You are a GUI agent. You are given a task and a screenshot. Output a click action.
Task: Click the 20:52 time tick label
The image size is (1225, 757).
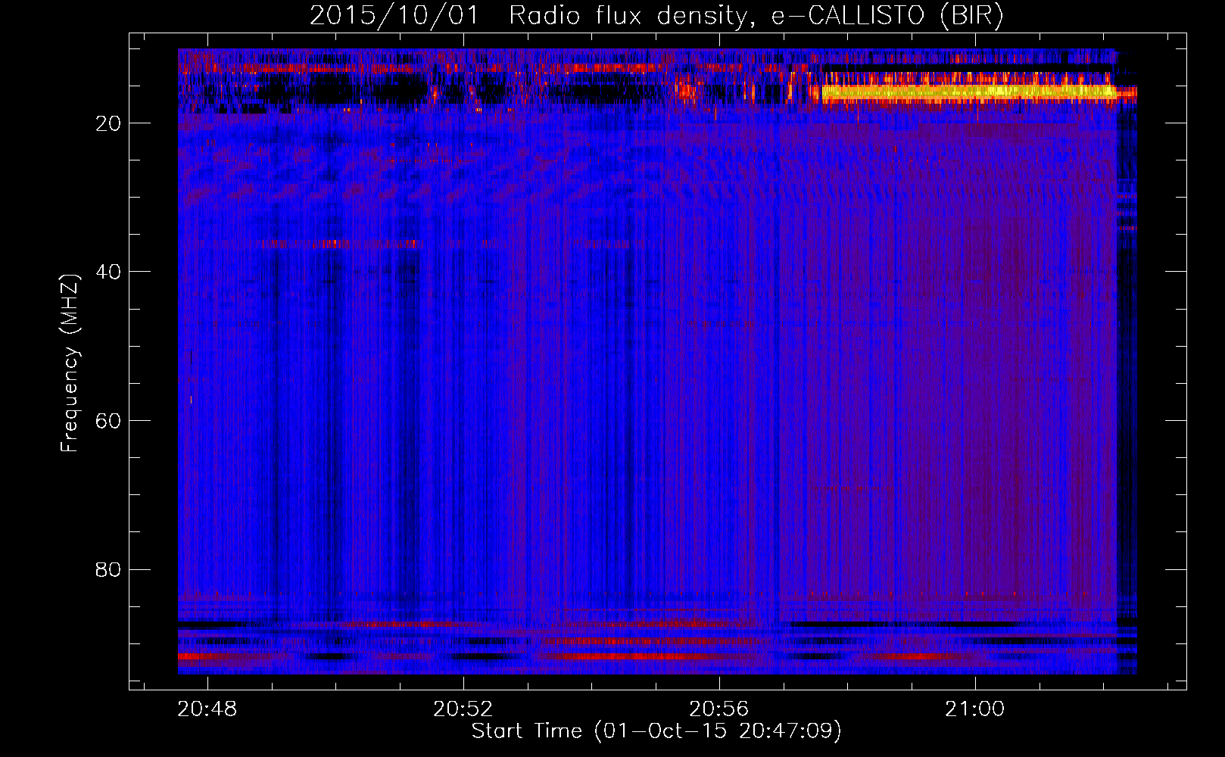pos(463,709)
